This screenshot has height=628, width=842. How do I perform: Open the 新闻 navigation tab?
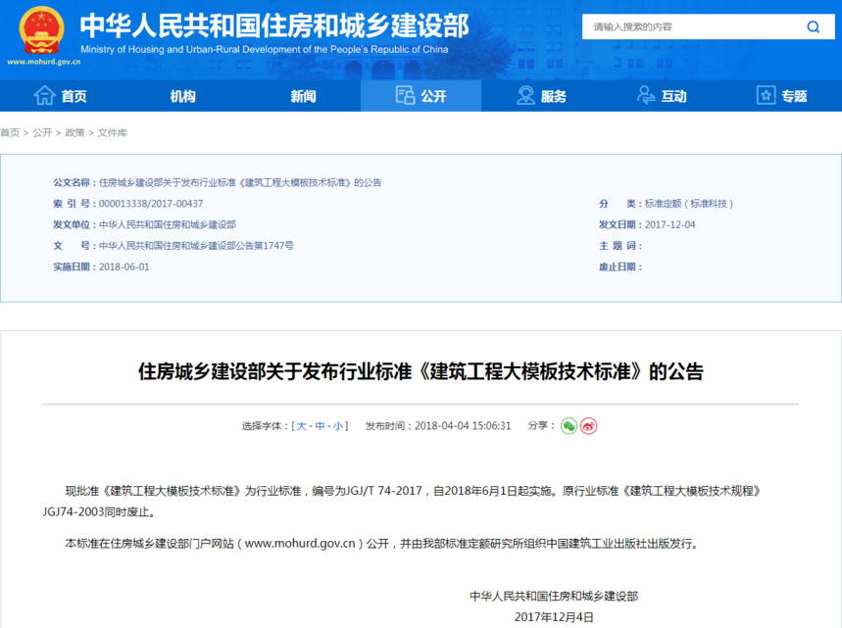click(303, 96)
